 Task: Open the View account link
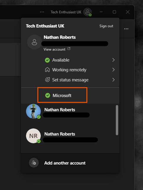pos(54,49)
